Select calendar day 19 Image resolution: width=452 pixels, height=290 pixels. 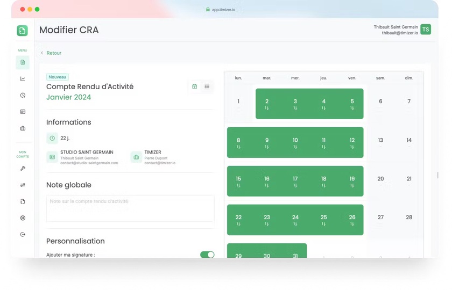pos(352,181)
